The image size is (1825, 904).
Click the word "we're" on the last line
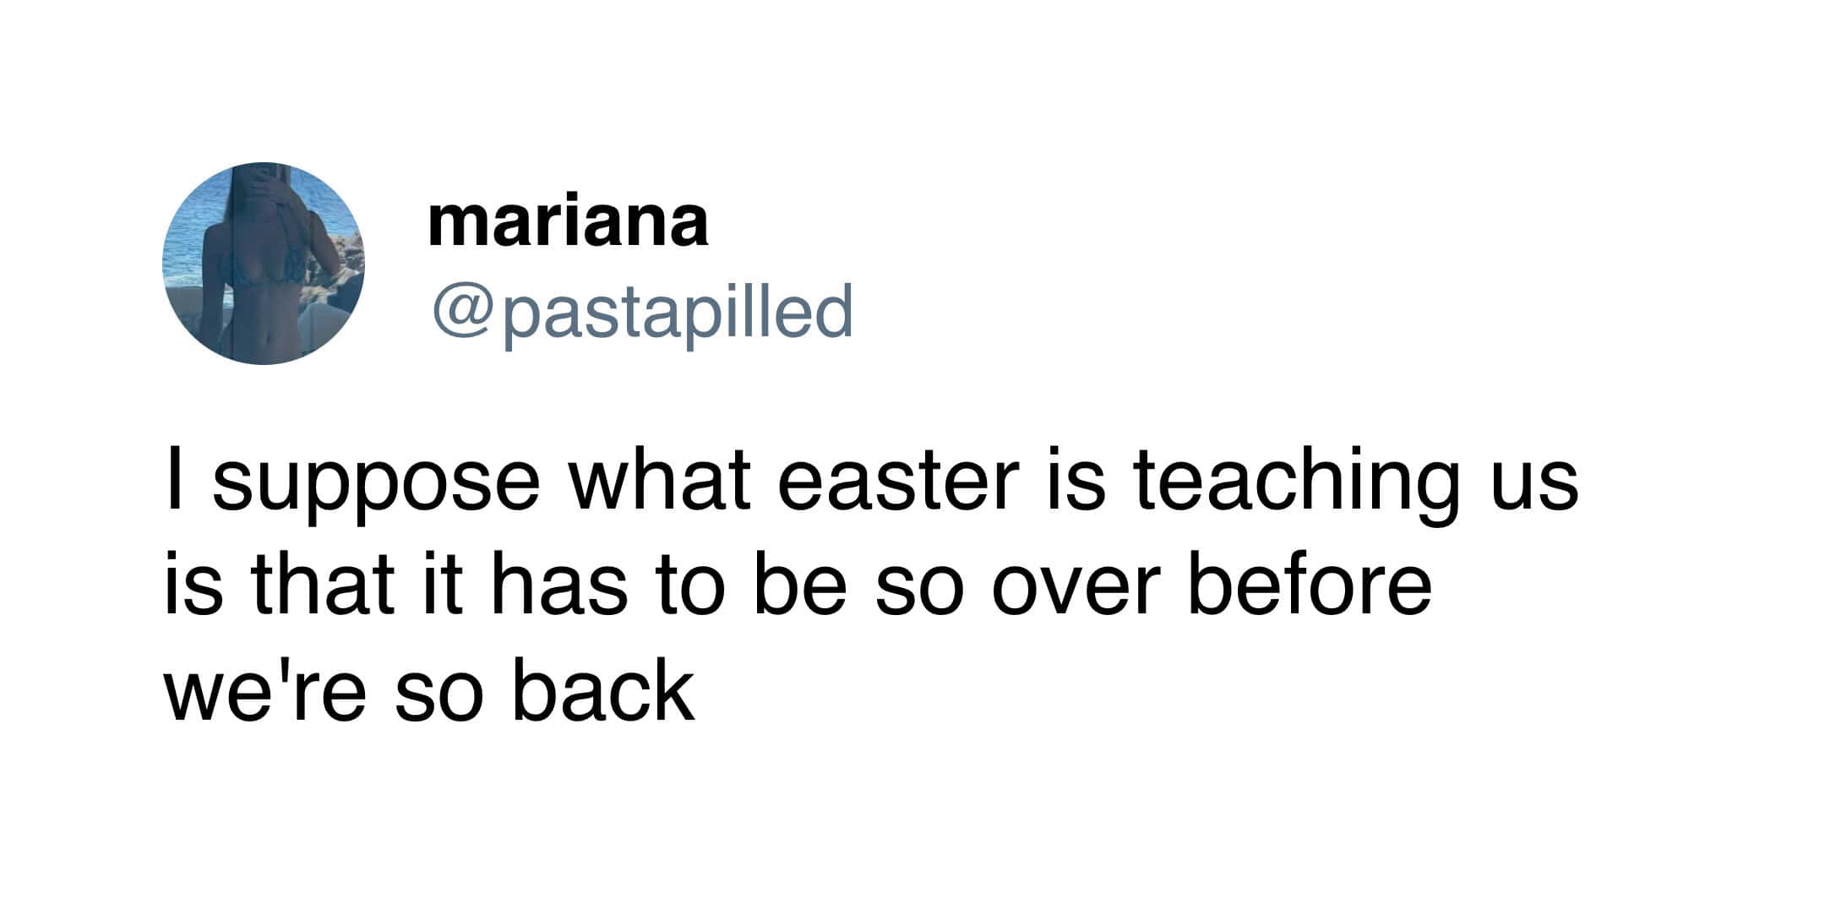tap(266, 691)
